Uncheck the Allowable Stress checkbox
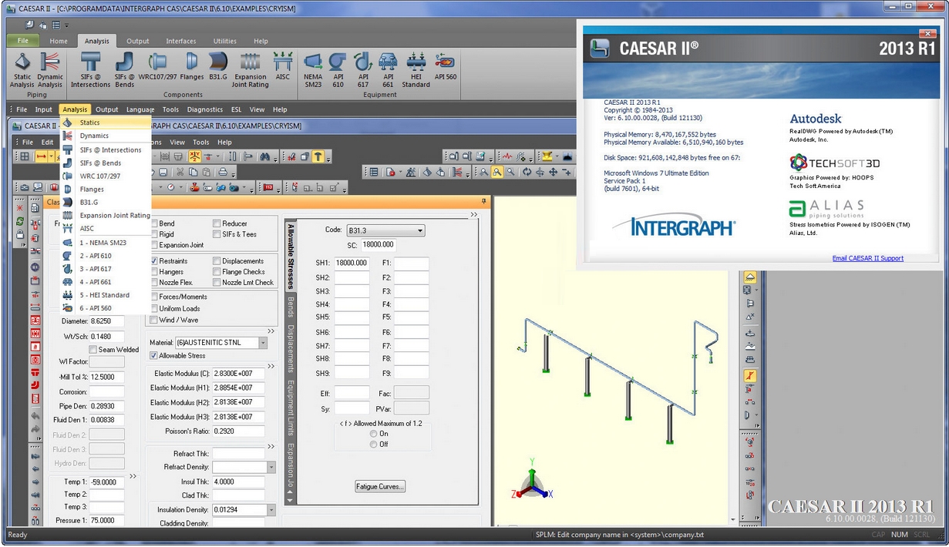Screen dimensions: 949x547 (x=154, y=356)
